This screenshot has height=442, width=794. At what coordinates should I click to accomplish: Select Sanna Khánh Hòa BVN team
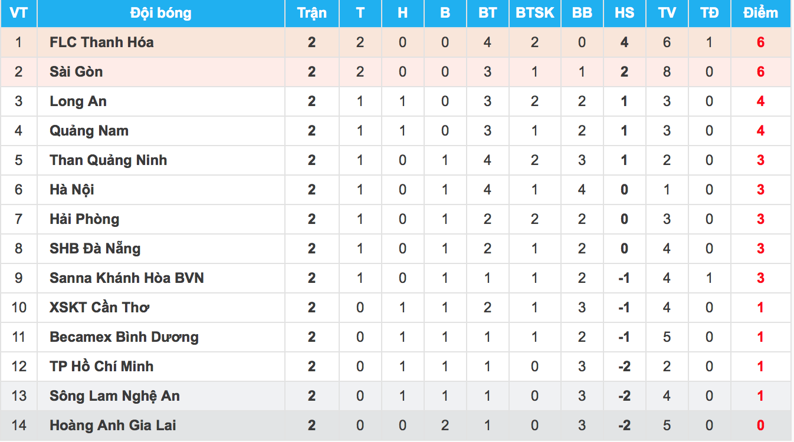click(127, 278)
